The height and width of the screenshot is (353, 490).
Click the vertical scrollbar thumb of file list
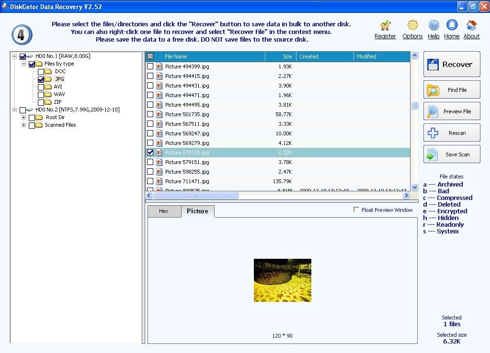(415, 106)
